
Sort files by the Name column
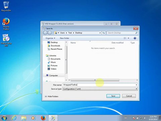tap(73, 43)
